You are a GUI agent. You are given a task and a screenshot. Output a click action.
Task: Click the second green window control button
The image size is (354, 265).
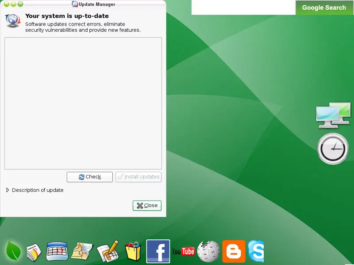pos(14,4)
